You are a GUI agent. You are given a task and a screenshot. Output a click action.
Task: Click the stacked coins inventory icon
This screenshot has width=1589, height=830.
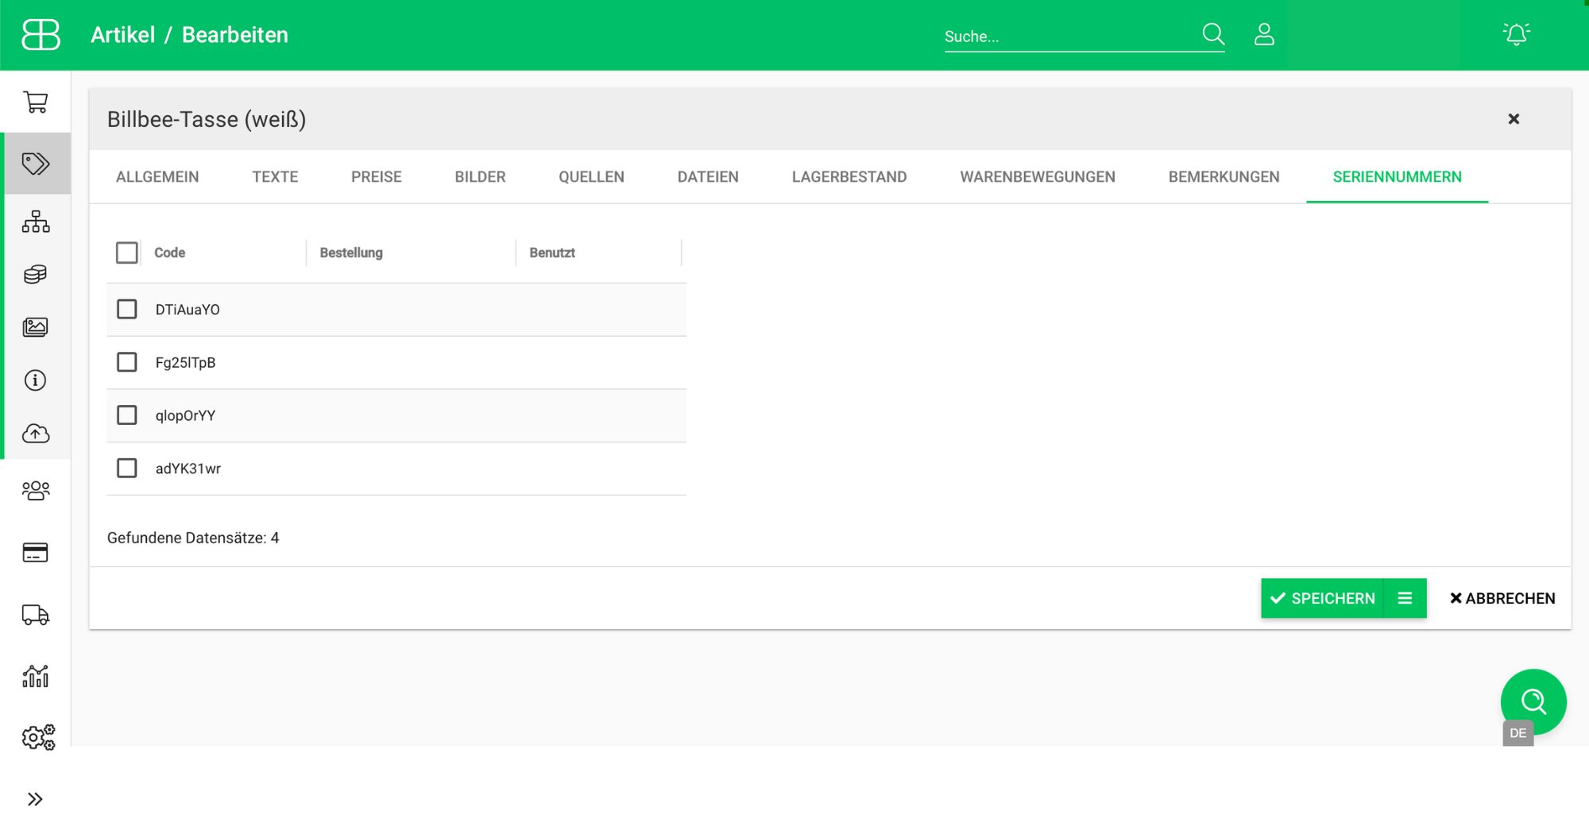[x=36, y=274]
